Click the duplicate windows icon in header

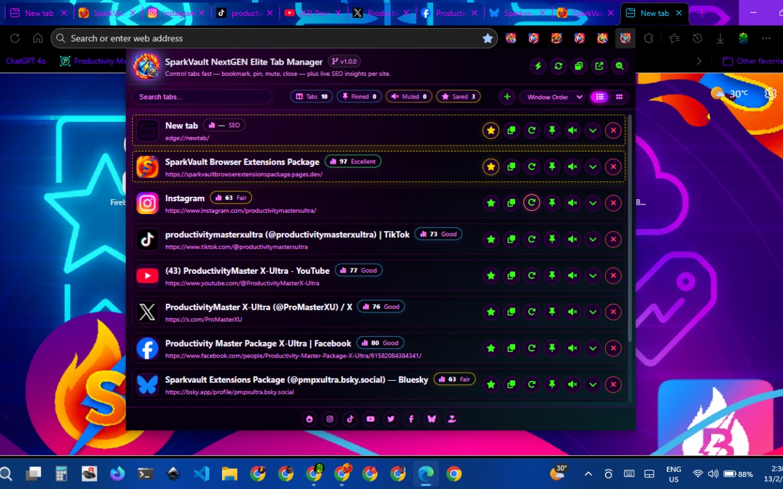(578, 66)
